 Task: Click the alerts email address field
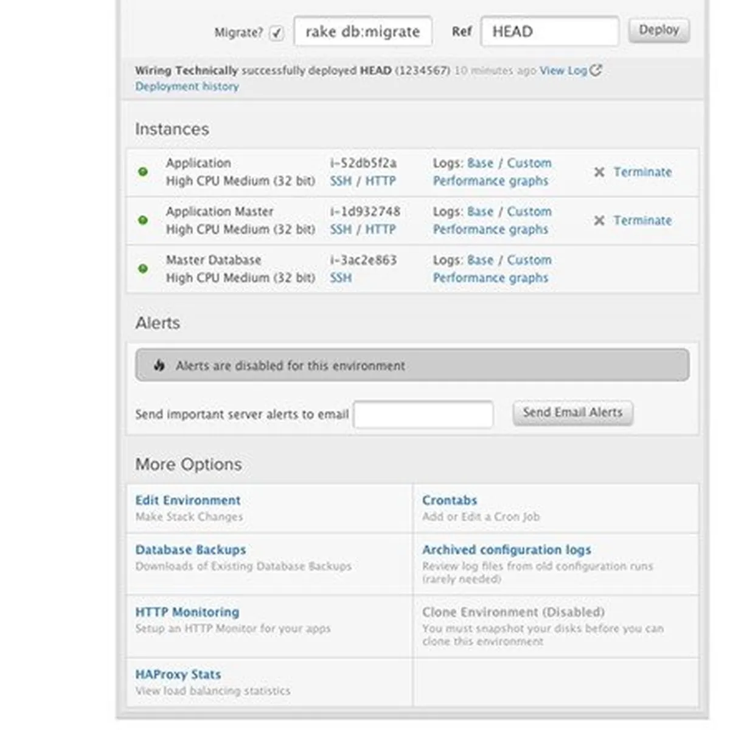(423, 414)
